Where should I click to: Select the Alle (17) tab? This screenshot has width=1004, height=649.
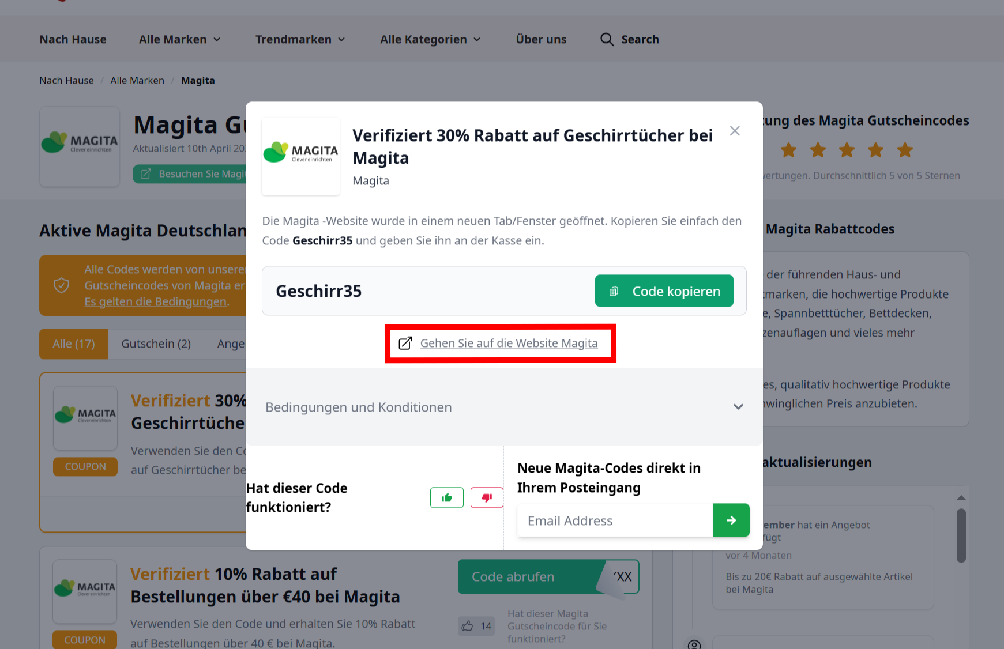(74, 344)
